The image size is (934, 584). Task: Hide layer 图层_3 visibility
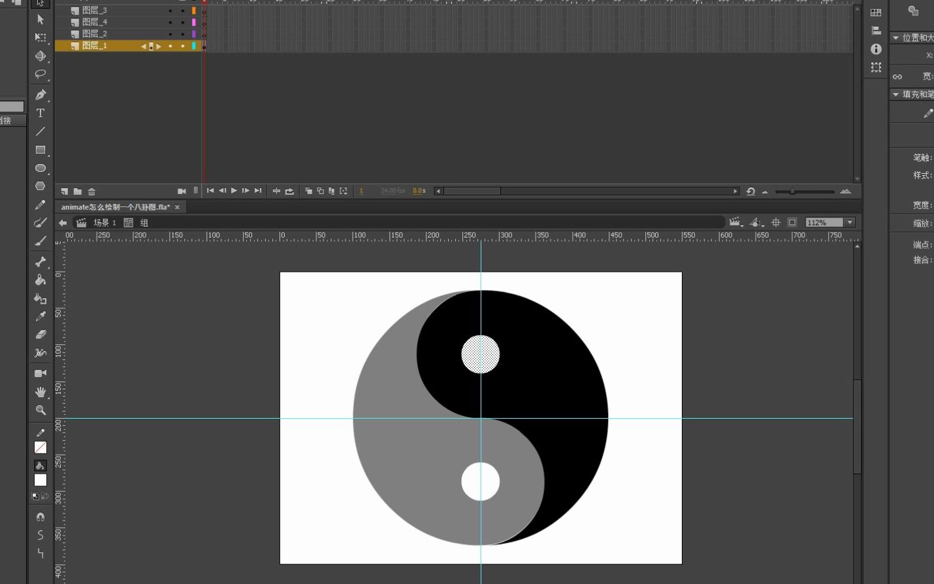coord(170,10)
